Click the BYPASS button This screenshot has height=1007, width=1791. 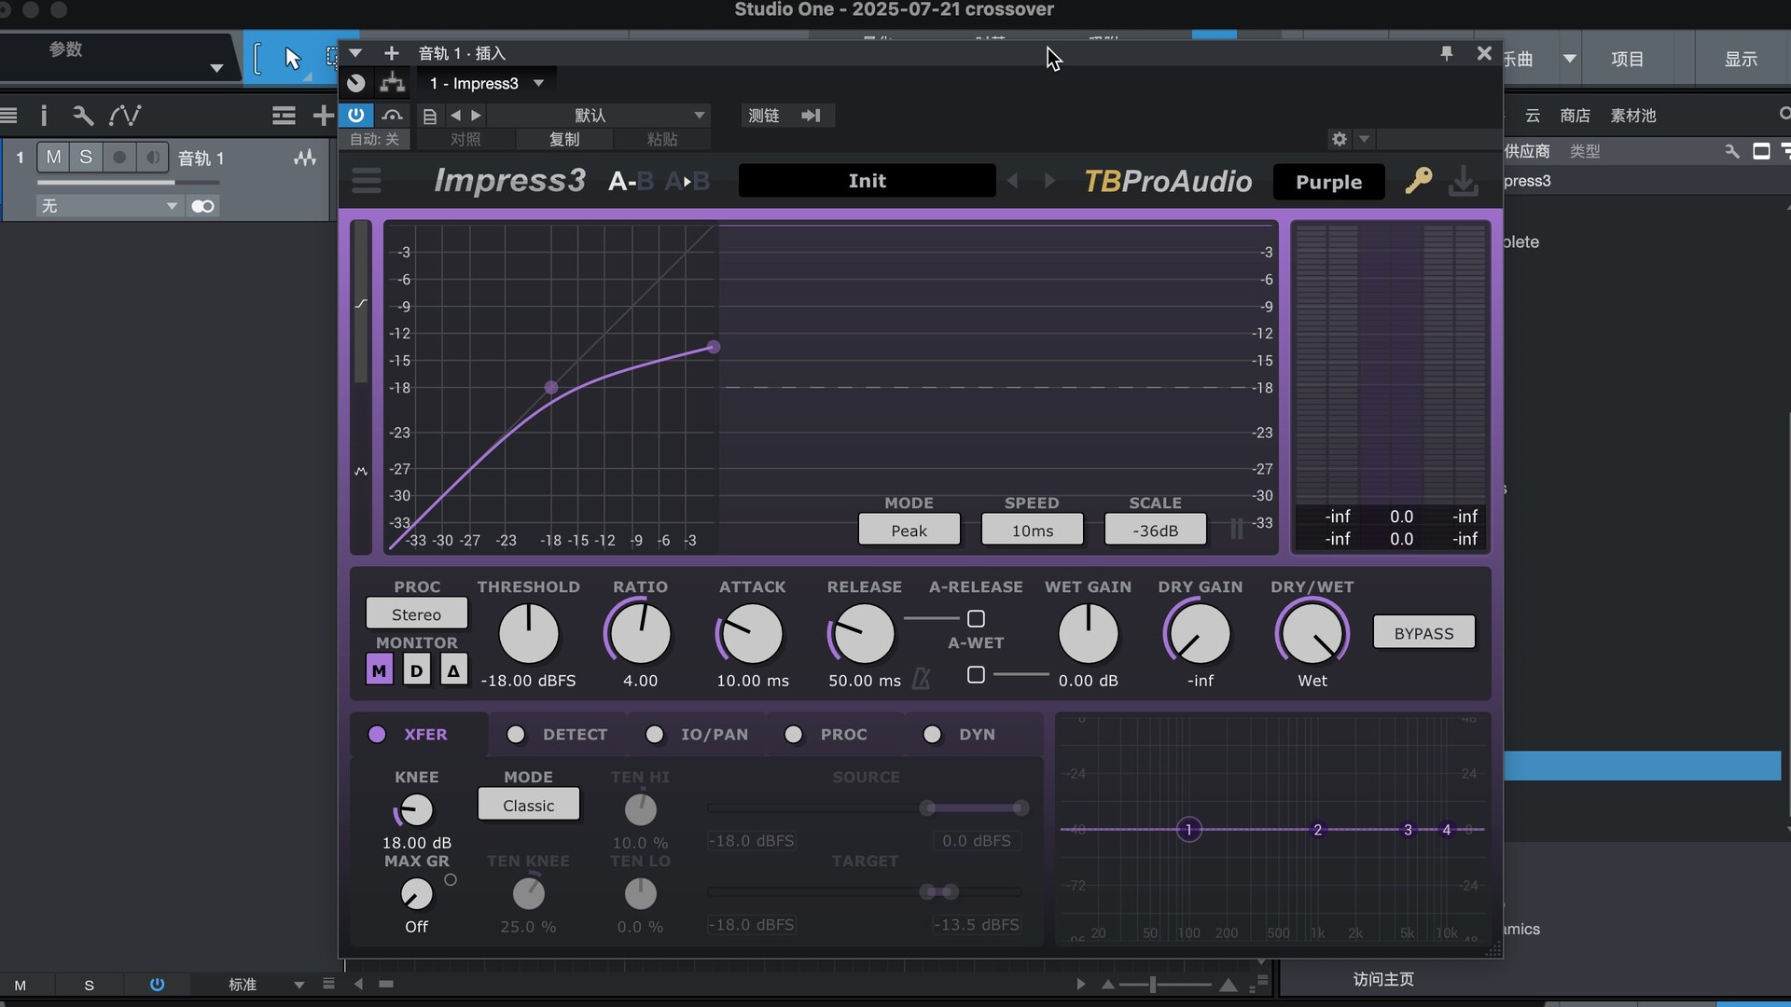click(x=1423, y=633)
